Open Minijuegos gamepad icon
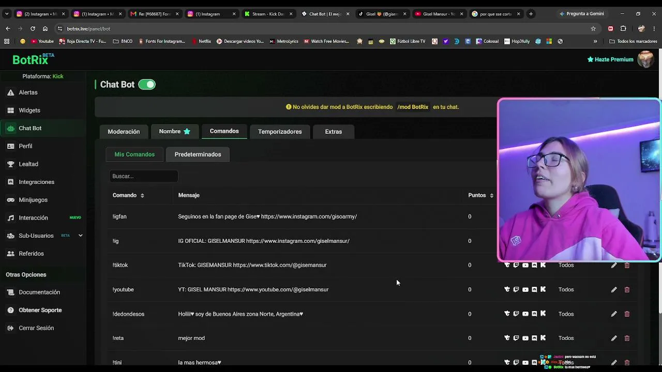The width and height of the screenshot is (662, 372). click(10, 200)
